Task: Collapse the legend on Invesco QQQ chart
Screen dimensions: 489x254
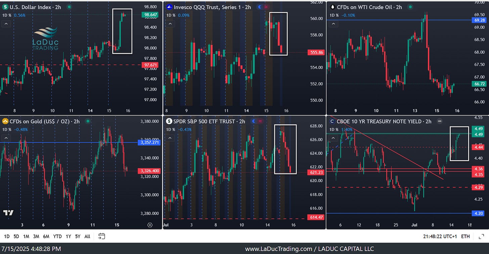Action: pos(170,24)
